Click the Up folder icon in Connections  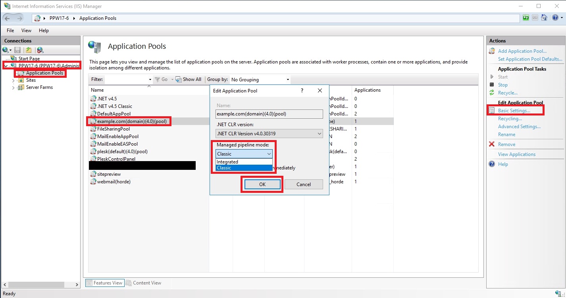tap(28, 50)
